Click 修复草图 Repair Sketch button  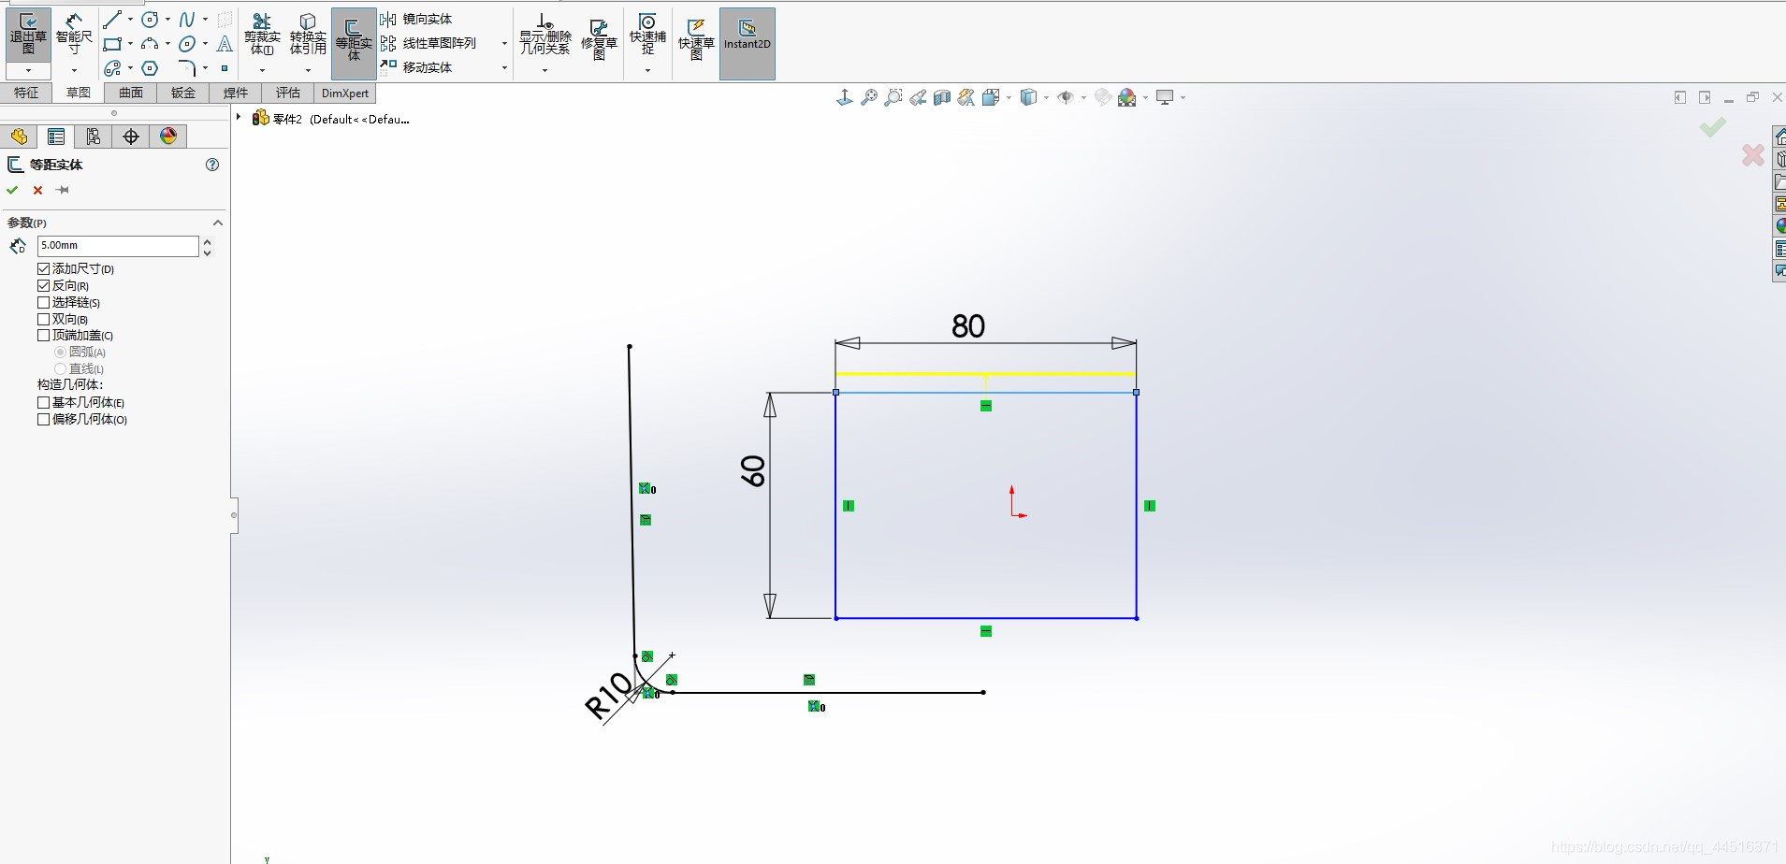[599, 38]
